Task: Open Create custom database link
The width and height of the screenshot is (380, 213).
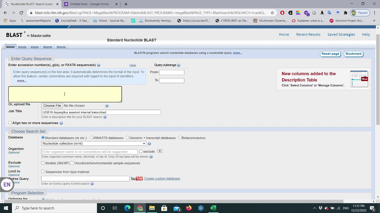Action: pyautogui.click(x=162, y=179)
